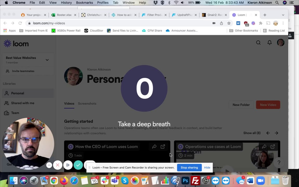Open the Word extension icon in Chrome toolbar
The image size is (299, 187).
pyautogui.click(x=238, y=23)
